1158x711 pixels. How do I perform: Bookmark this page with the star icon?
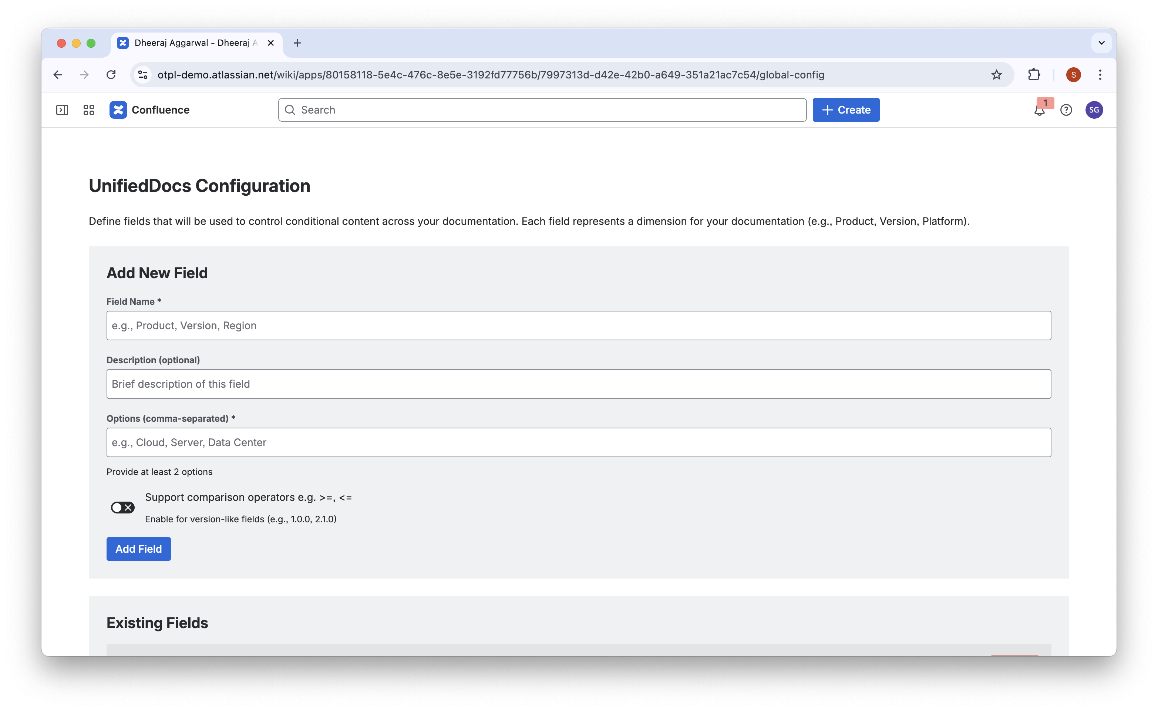996,75
